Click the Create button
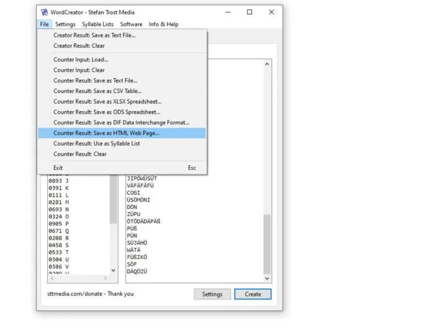Viewport: 440px width, 330px height. tap(253, 294)
